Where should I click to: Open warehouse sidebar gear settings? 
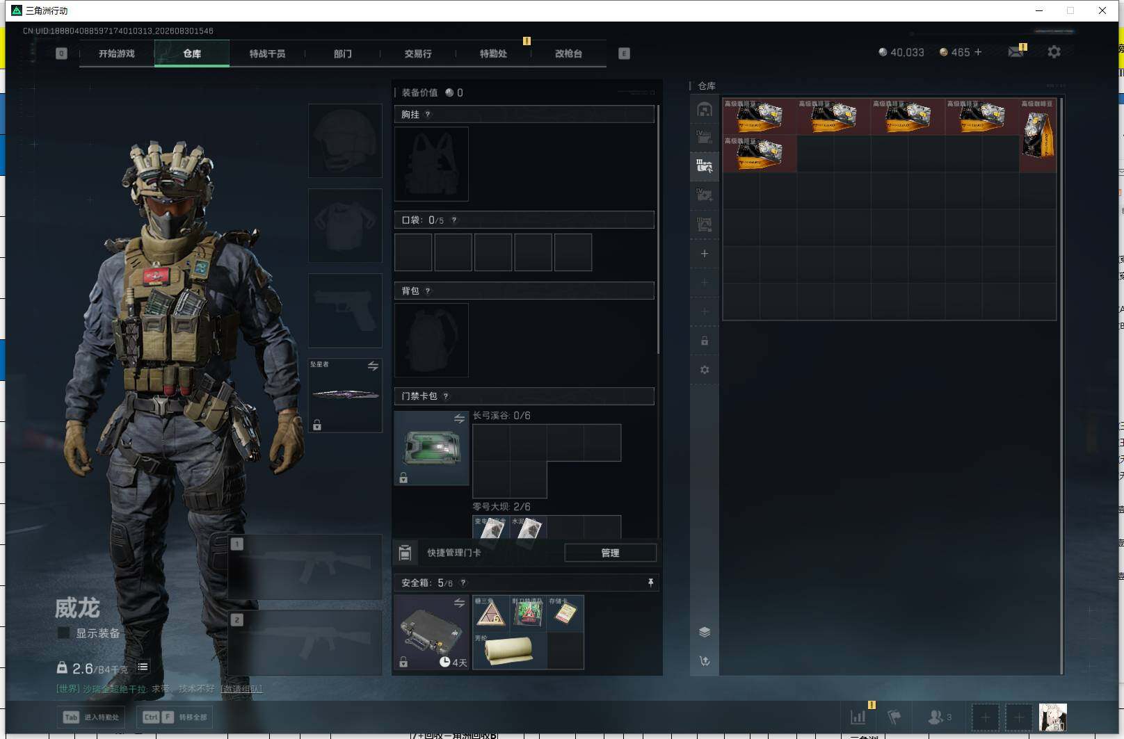click(705, 370)
